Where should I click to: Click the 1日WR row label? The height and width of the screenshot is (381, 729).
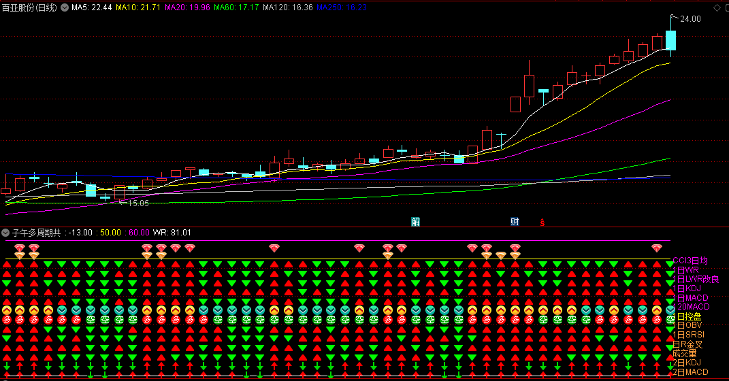coord(685,270)
